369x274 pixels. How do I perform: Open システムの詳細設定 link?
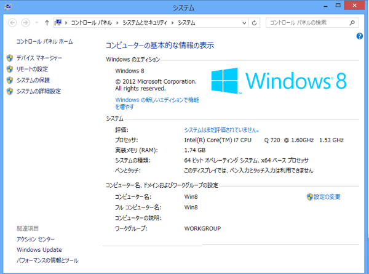39,91
